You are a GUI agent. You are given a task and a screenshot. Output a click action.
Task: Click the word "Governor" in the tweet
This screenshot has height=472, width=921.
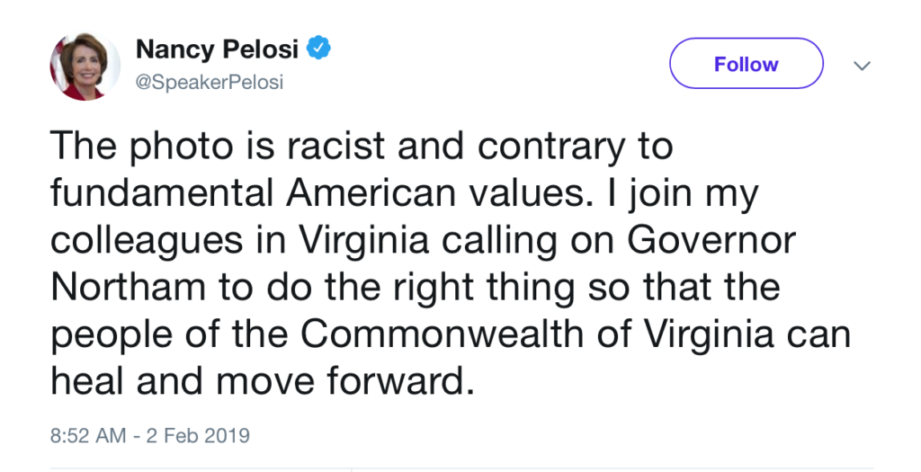[712, 240]
